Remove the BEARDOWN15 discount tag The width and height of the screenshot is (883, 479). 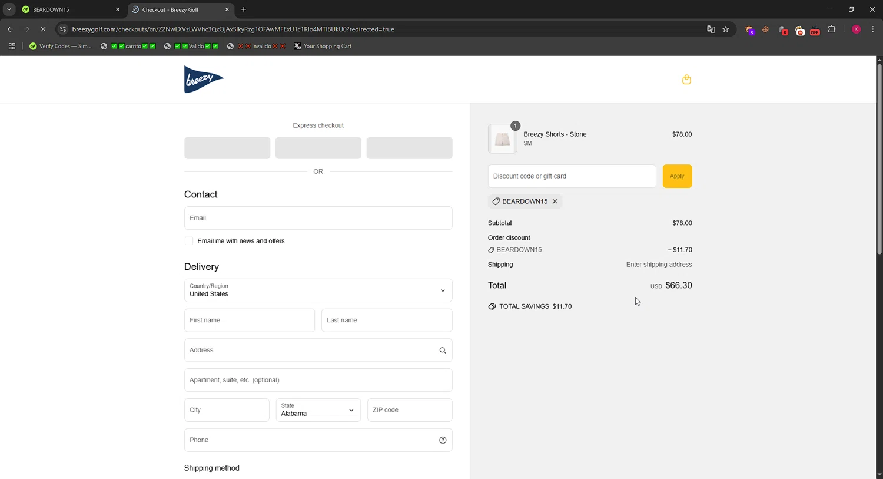click(555, 201)
